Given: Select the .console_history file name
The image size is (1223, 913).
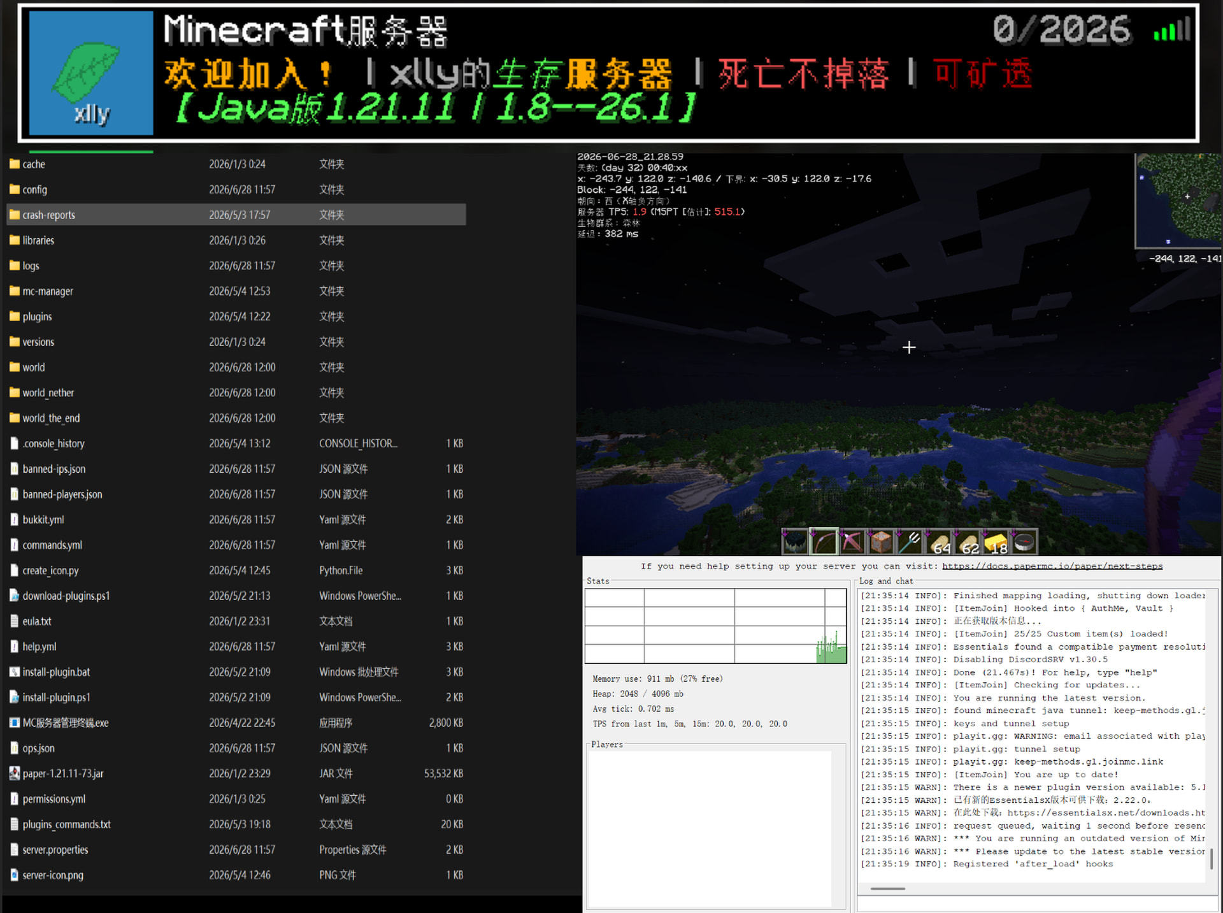Looking at the screenshot, I should (x=54, y=443).
